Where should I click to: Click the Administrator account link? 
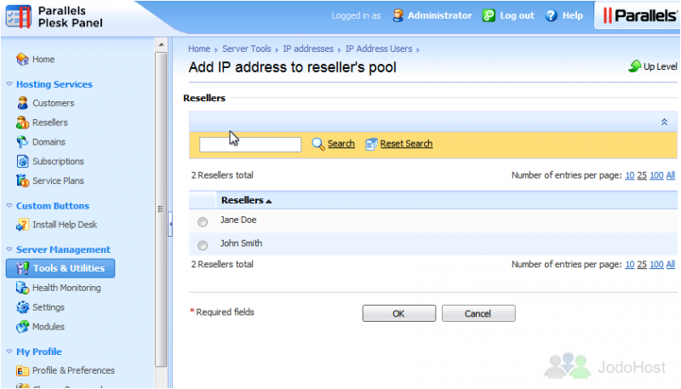coord(439,15)
